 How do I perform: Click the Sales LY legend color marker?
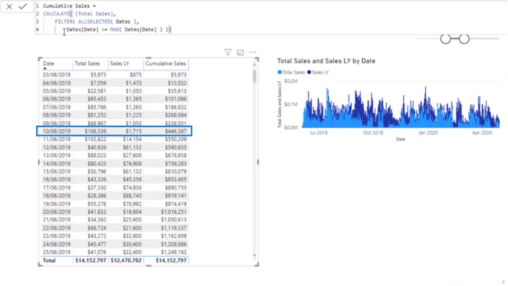(309, 72)
